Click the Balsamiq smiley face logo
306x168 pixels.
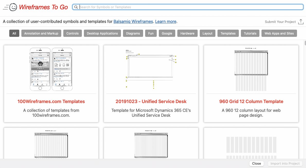(x=13, y=7)
